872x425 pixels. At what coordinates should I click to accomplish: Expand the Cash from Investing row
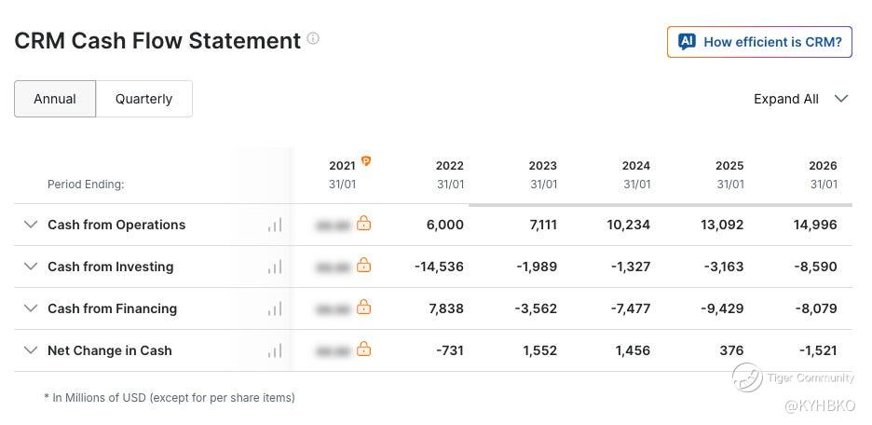(31, 266)
